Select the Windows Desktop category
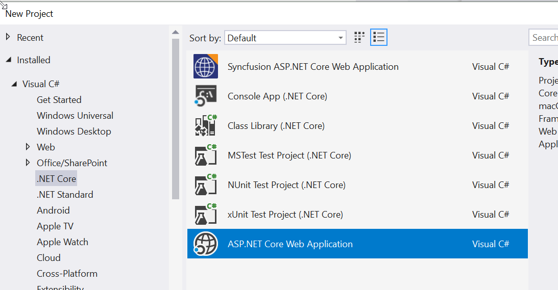 pos(74,131)
